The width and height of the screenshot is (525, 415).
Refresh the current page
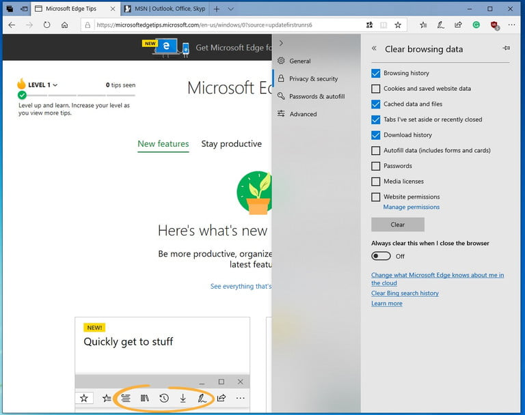[47, 25]
